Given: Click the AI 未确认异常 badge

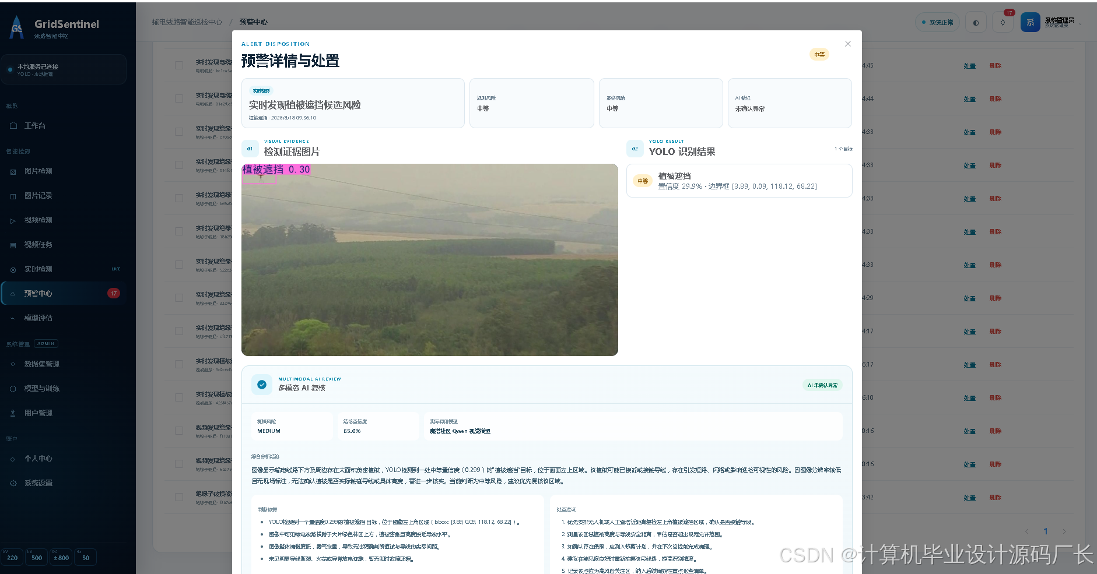Looking at the screenshot, I should point(822,385).
